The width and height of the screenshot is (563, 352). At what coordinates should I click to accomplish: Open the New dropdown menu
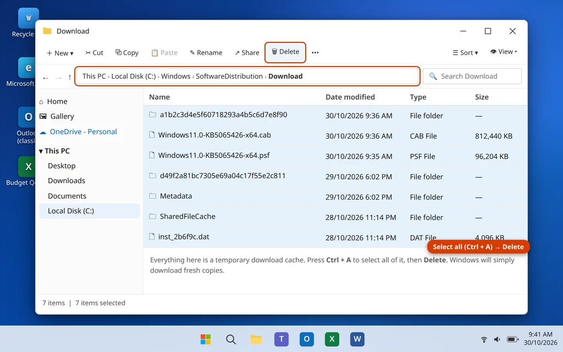[60, 53]
